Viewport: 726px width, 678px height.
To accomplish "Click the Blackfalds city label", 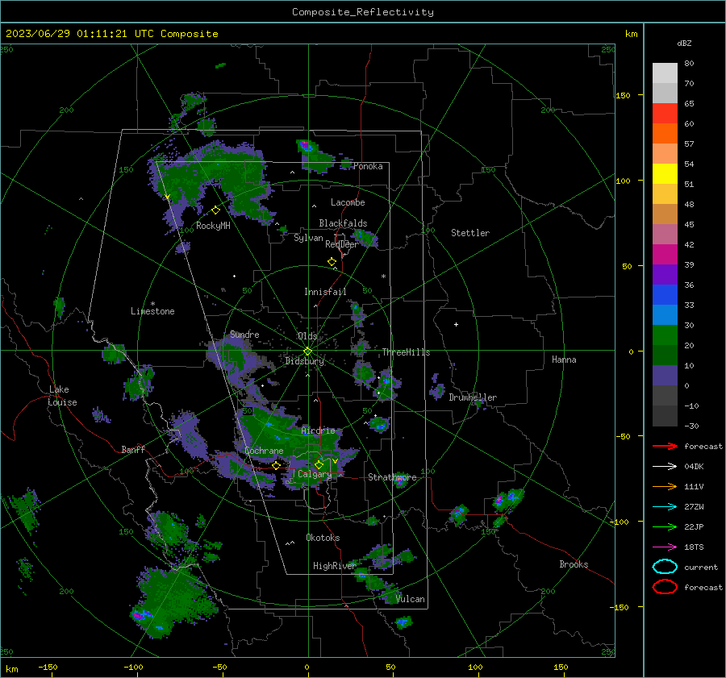I will pyautogui.click(x=343, y=223).
